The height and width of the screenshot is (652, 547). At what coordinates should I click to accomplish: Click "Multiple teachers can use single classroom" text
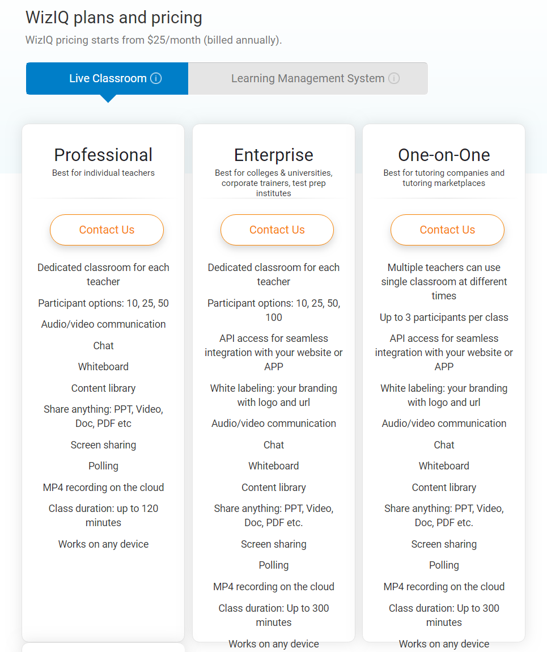(x=444, y=282)
